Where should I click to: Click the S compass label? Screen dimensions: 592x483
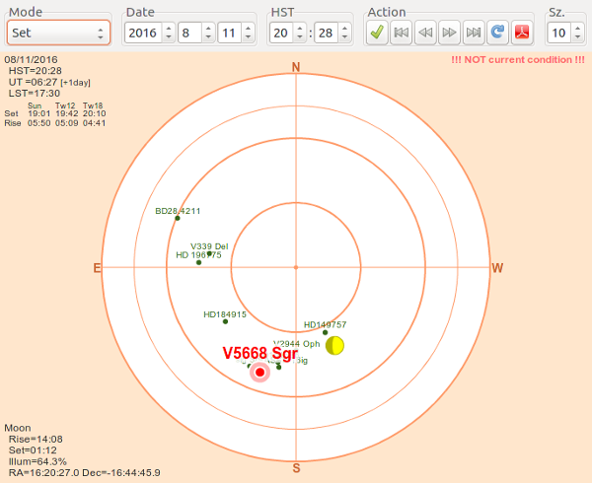pyautogui.click(x=296, y=468)
